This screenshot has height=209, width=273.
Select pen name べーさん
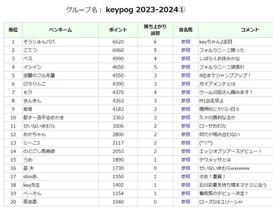32,194
